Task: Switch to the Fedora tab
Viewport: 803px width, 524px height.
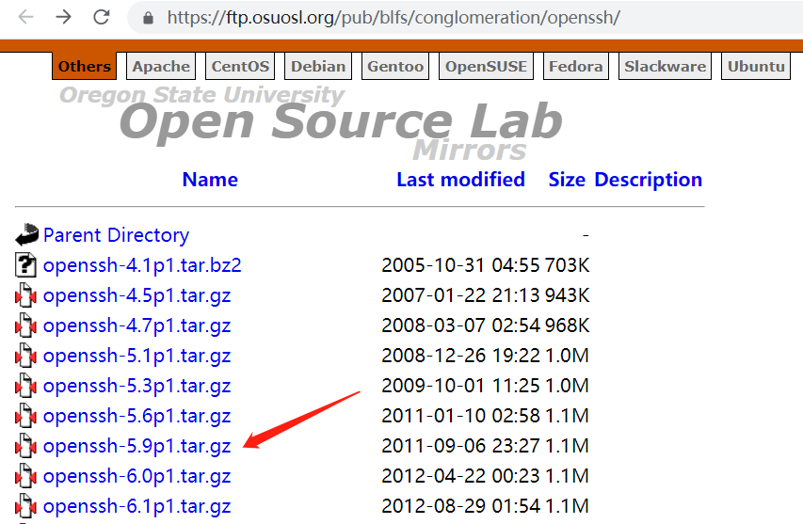Action: tap(575, 67)
